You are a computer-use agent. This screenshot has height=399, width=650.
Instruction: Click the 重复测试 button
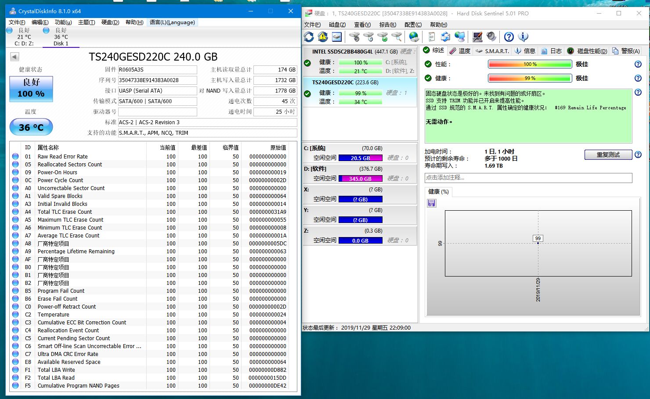pos(608,155)
